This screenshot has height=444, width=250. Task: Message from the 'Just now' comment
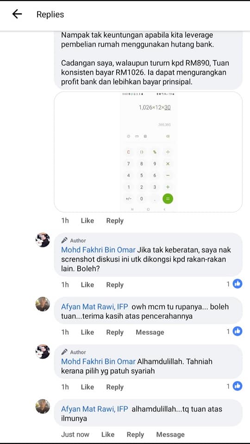pos(170,434)
